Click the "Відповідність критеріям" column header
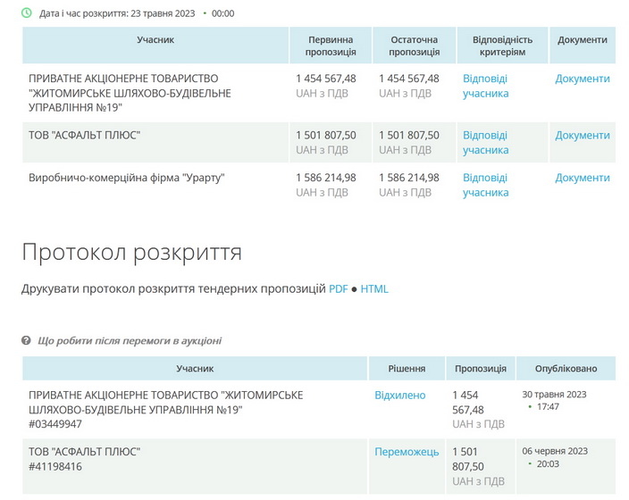629x500 pixels. pyautogui.click(x=502, y=46)
